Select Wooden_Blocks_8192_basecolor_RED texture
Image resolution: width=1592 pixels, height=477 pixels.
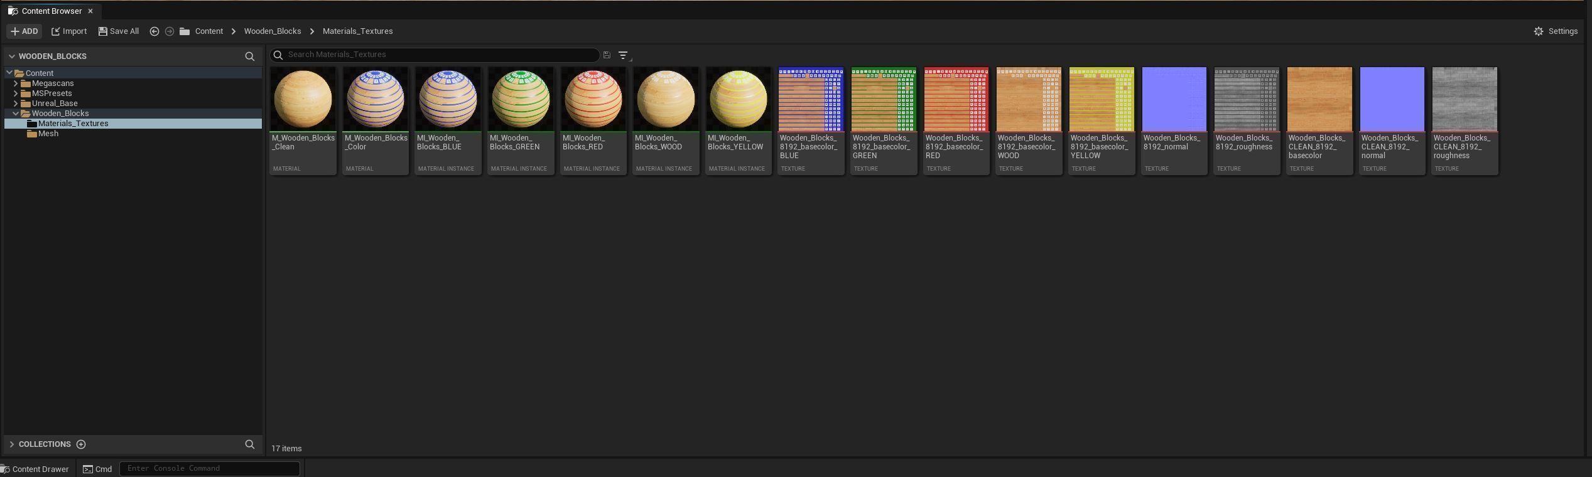coord(956,121)
